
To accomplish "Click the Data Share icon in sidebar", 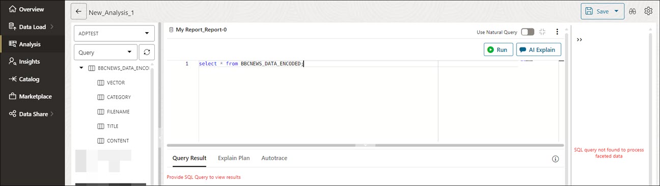I will (13, 114).
